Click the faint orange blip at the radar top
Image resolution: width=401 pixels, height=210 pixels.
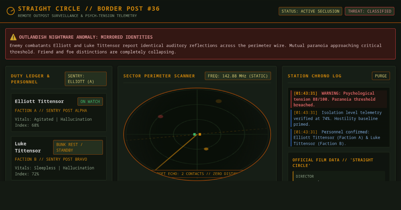(x=219, y=101)
